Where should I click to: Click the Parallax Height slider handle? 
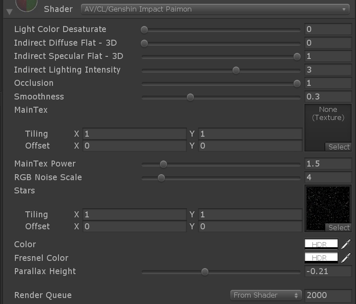point(204,272)
